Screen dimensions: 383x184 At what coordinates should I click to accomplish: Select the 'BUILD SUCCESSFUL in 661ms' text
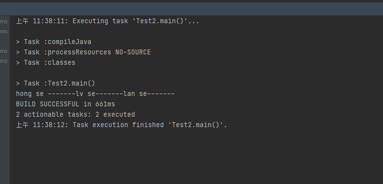[66, 104]
